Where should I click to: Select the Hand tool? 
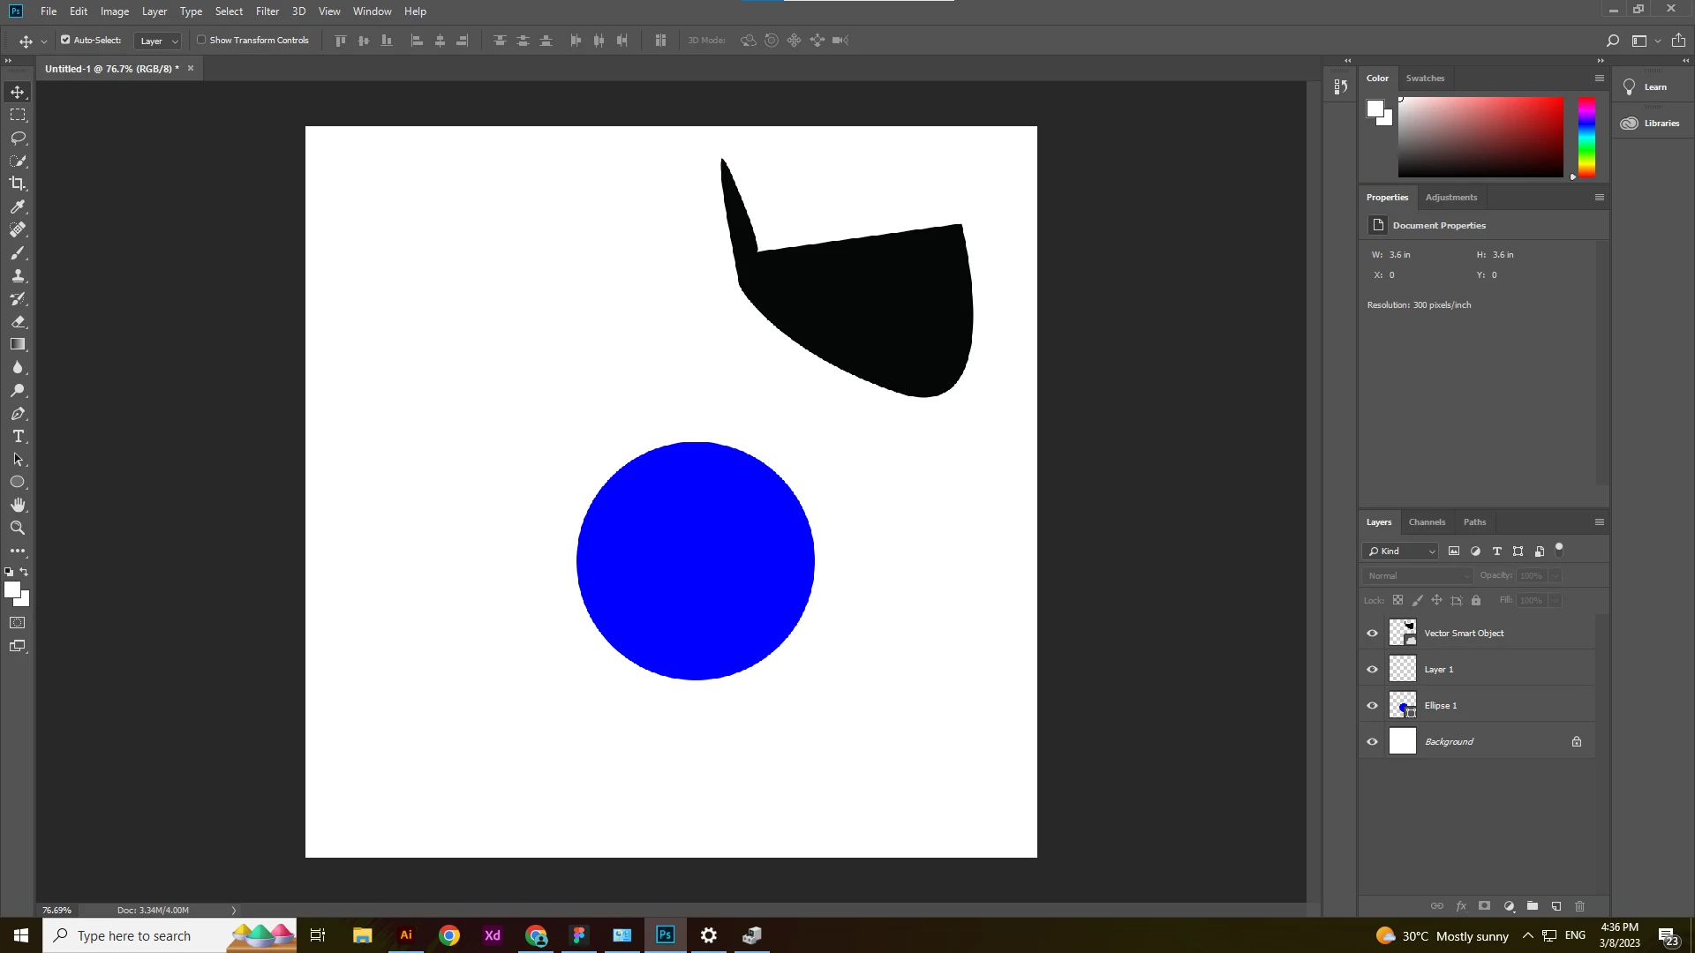click(18, 505)
